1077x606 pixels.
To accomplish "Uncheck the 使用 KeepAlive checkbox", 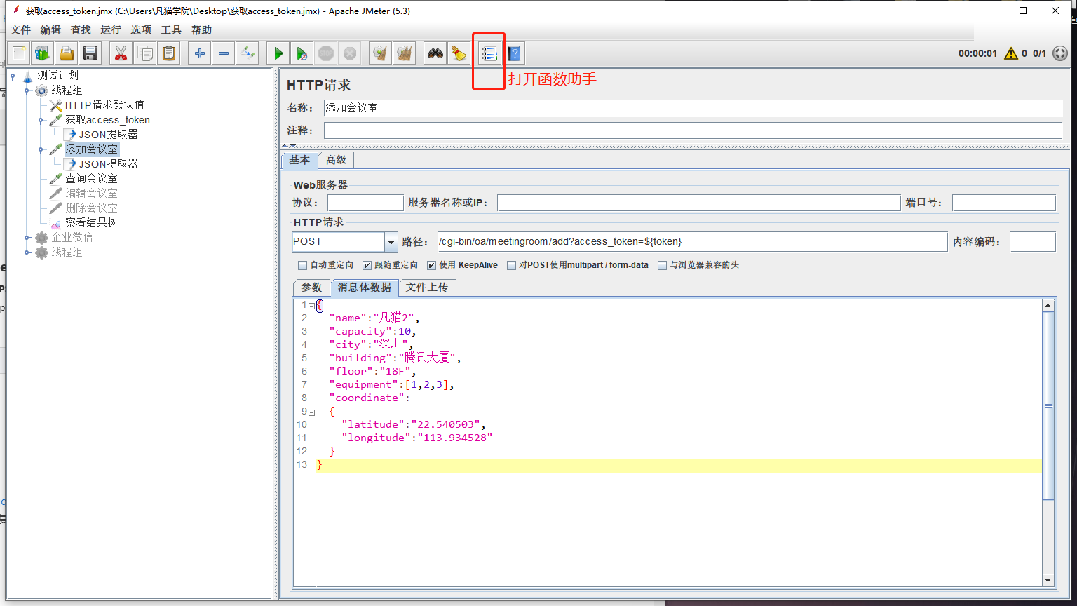I will (431, 265).
